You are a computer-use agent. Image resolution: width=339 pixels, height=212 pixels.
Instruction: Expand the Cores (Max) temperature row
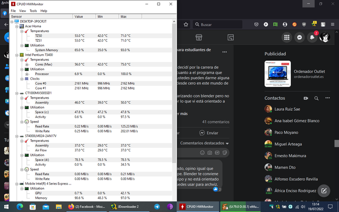pos(26,65)
